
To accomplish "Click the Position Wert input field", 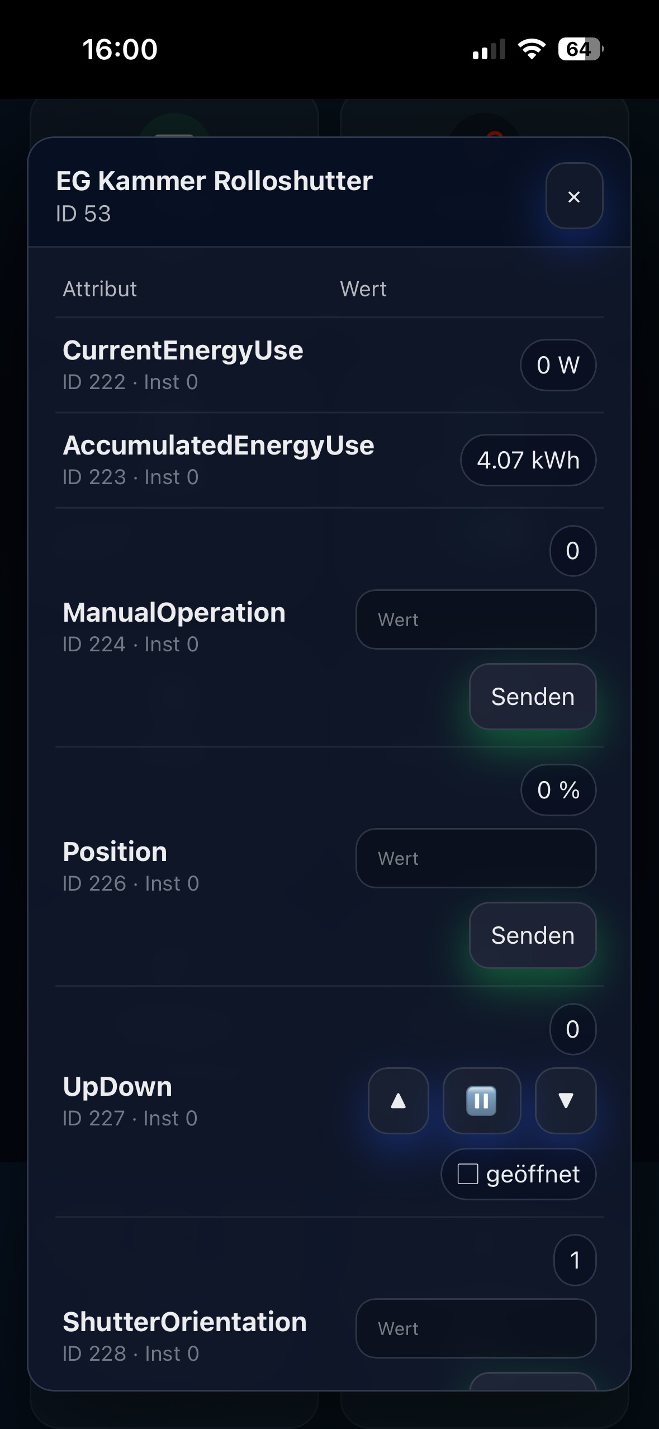I will 476,858.
